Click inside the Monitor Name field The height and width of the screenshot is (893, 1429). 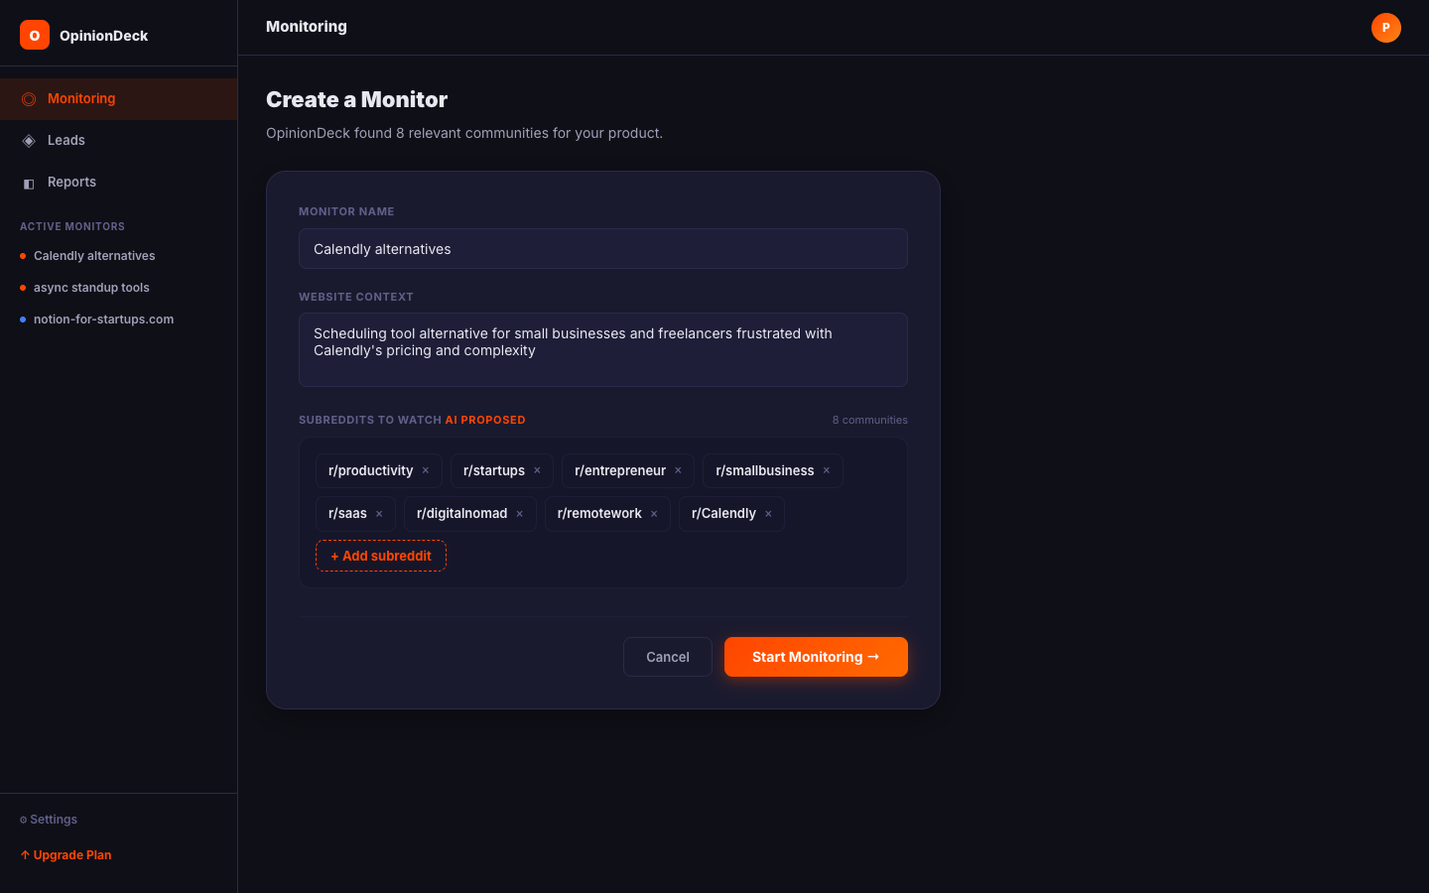click(602, 248)
